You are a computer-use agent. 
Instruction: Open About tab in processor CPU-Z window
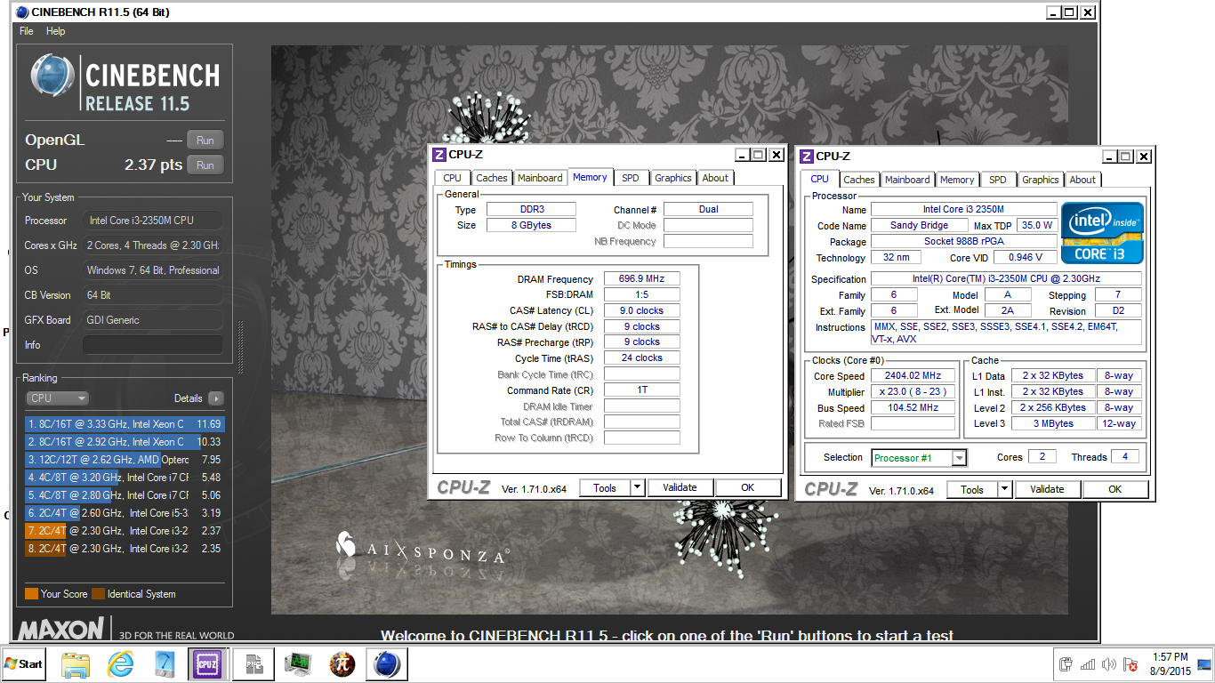tap(1082, 180)
